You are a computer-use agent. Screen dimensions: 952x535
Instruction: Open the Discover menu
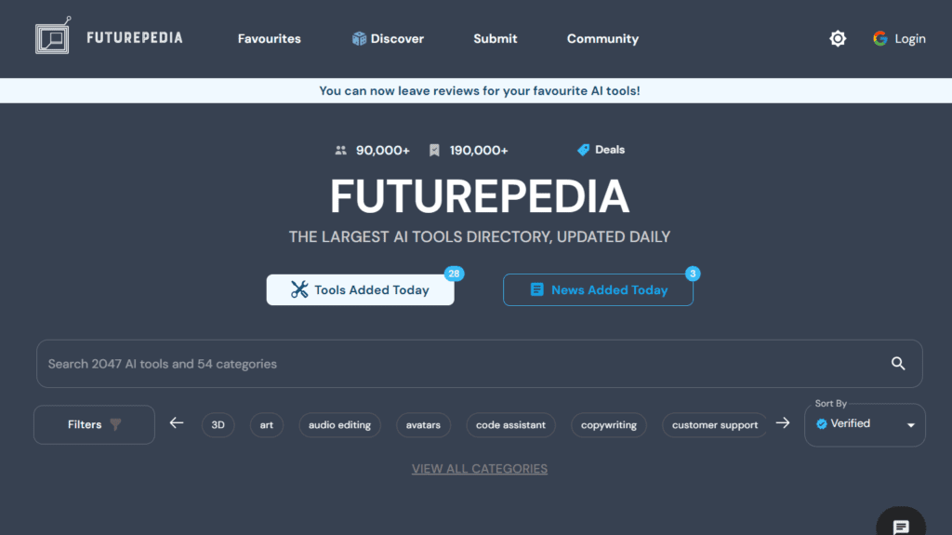point(388,38)
